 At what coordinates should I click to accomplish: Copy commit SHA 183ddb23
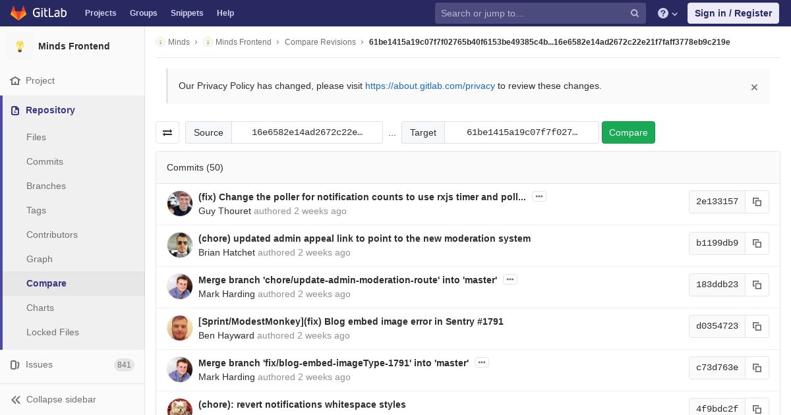pos(757,285)
